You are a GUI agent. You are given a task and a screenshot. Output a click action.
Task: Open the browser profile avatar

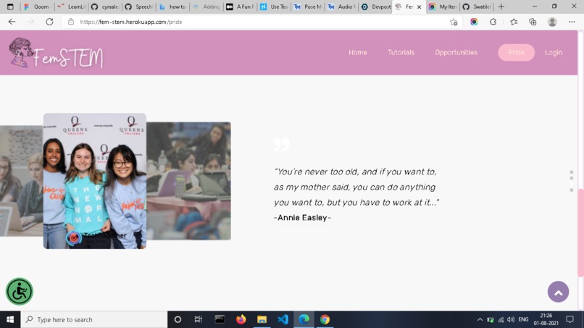552,22
